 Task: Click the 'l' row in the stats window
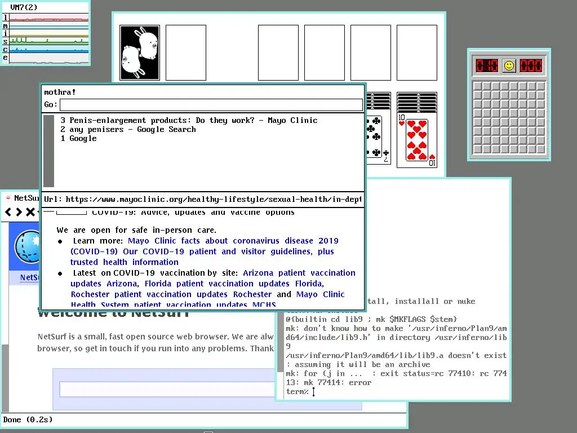[x=45, y=17]
